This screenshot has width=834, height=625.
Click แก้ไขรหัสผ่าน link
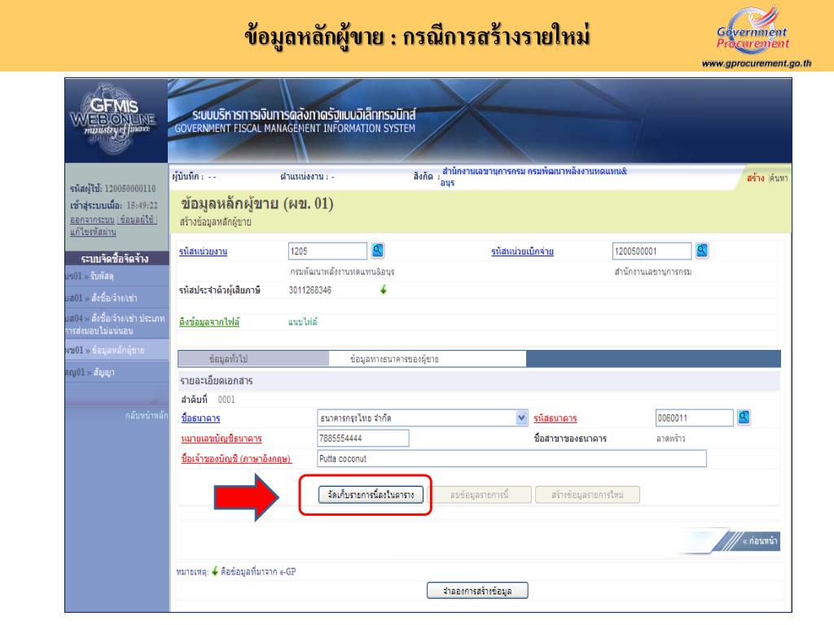point(93,232)
